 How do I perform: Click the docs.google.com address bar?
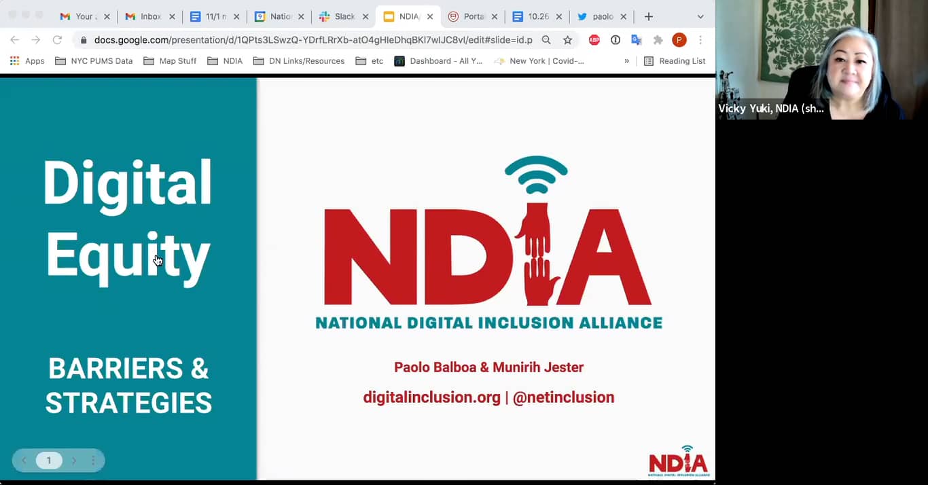coord(313,40)
